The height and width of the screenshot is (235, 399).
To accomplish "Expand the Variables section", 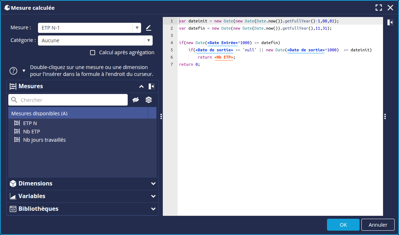I will (x=153, y=196).
